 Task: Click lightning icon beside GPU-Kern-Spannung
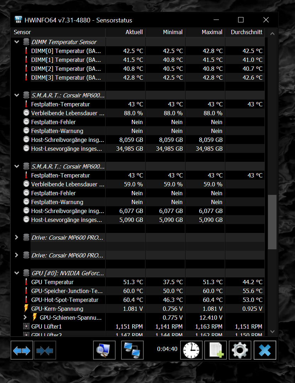click(x=26, y=309)
